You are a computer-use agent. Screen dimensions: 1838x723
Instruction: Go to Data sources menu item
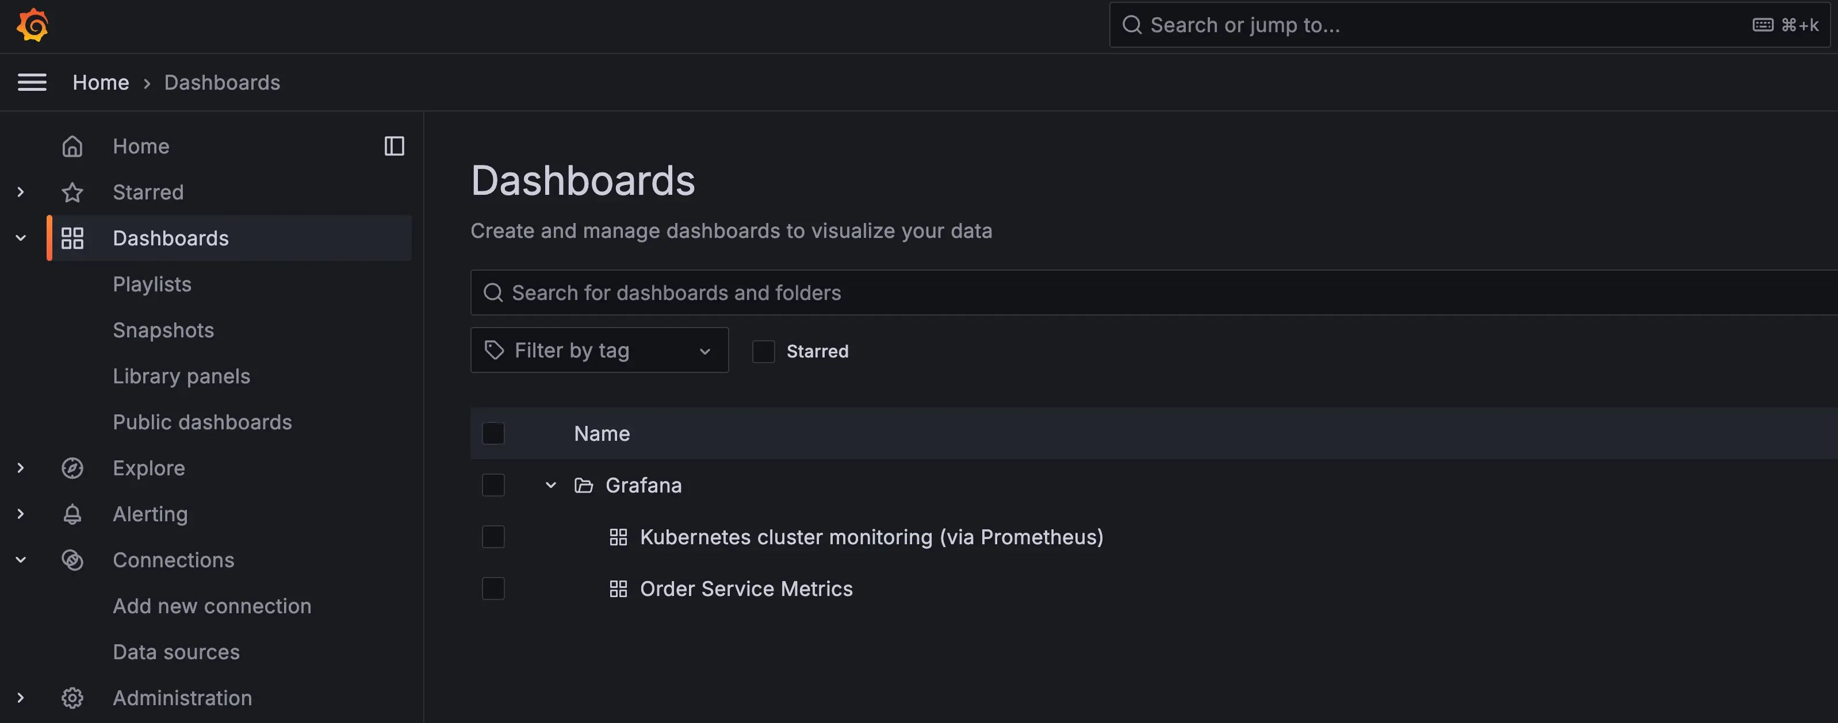[176, 652]
